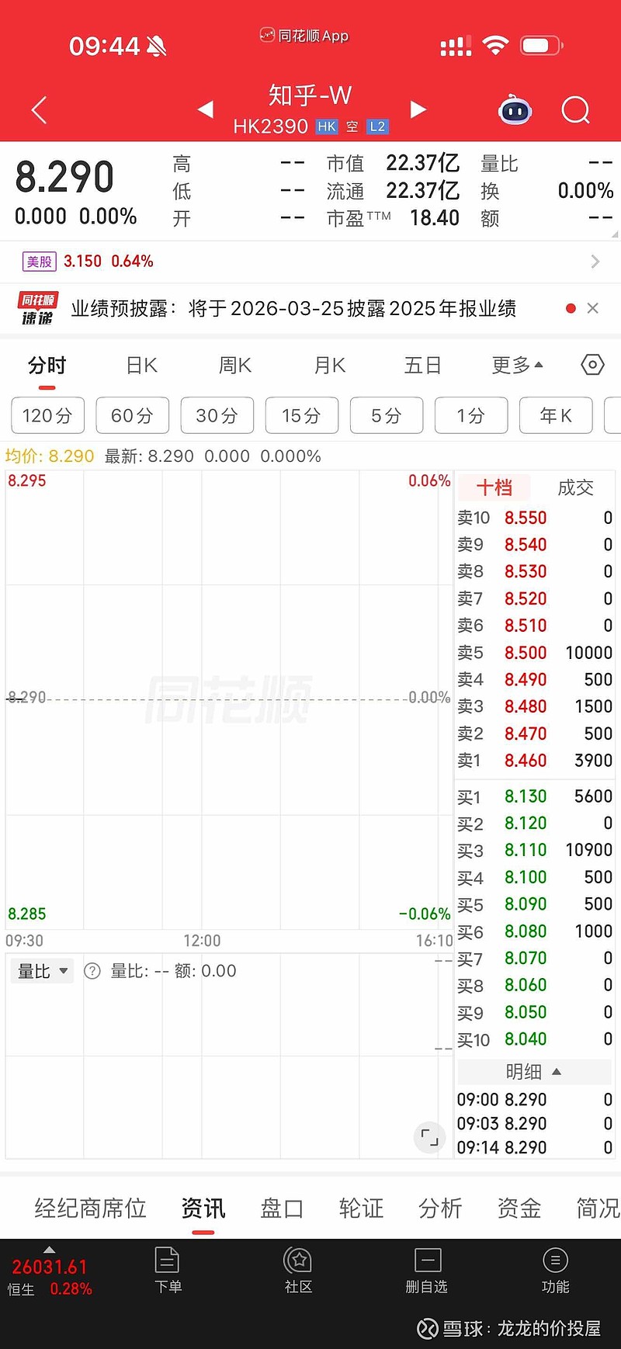Screen dimensions: 621x1349
Task: Open the robot AI assistant icon
Action: 515,110
